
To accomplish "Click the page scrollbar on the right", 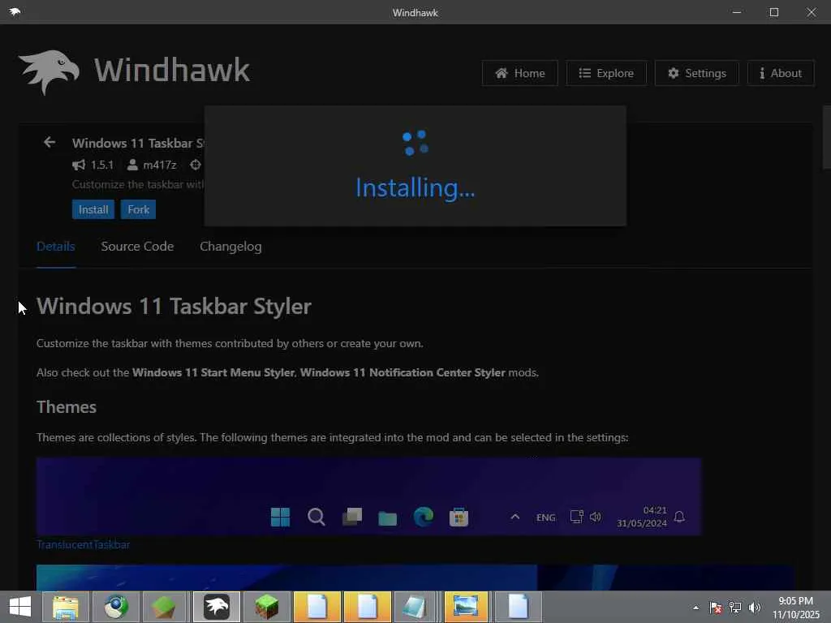I will [x=826, y=138].
